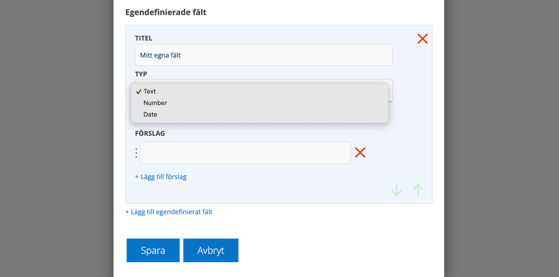The width and height of the screenshot is (559, 277).
Task: Click Lägg till egendefinierat fält link
Action: [169, 212]
